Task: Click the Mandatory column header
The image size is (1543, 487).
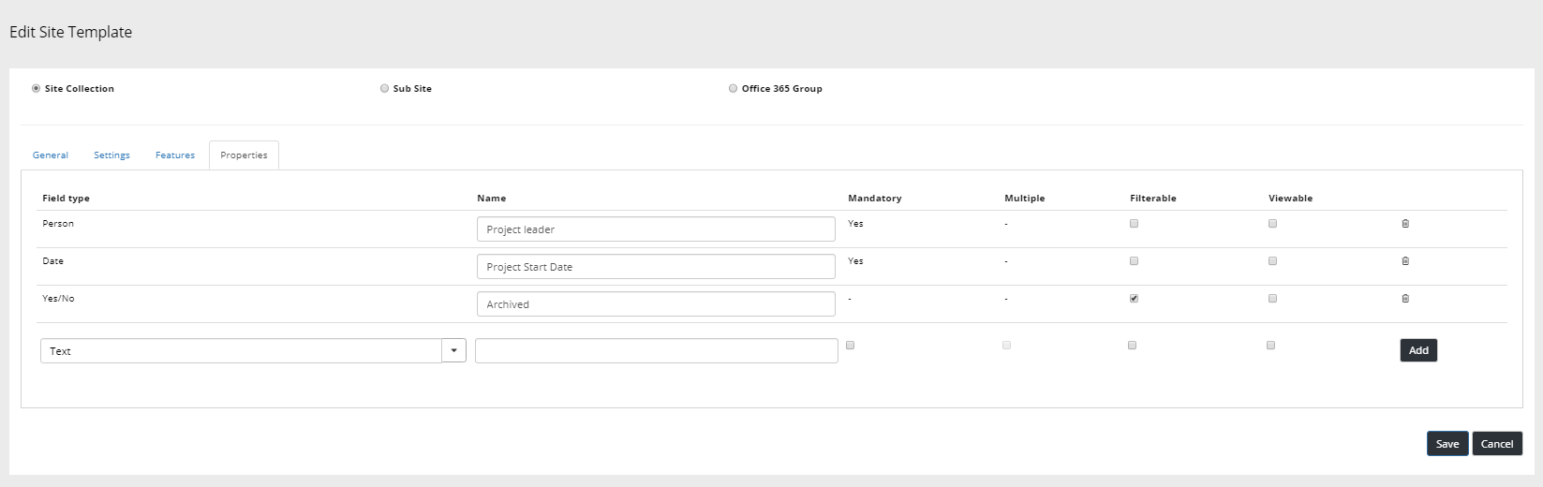Action: (x=875, y=199)
